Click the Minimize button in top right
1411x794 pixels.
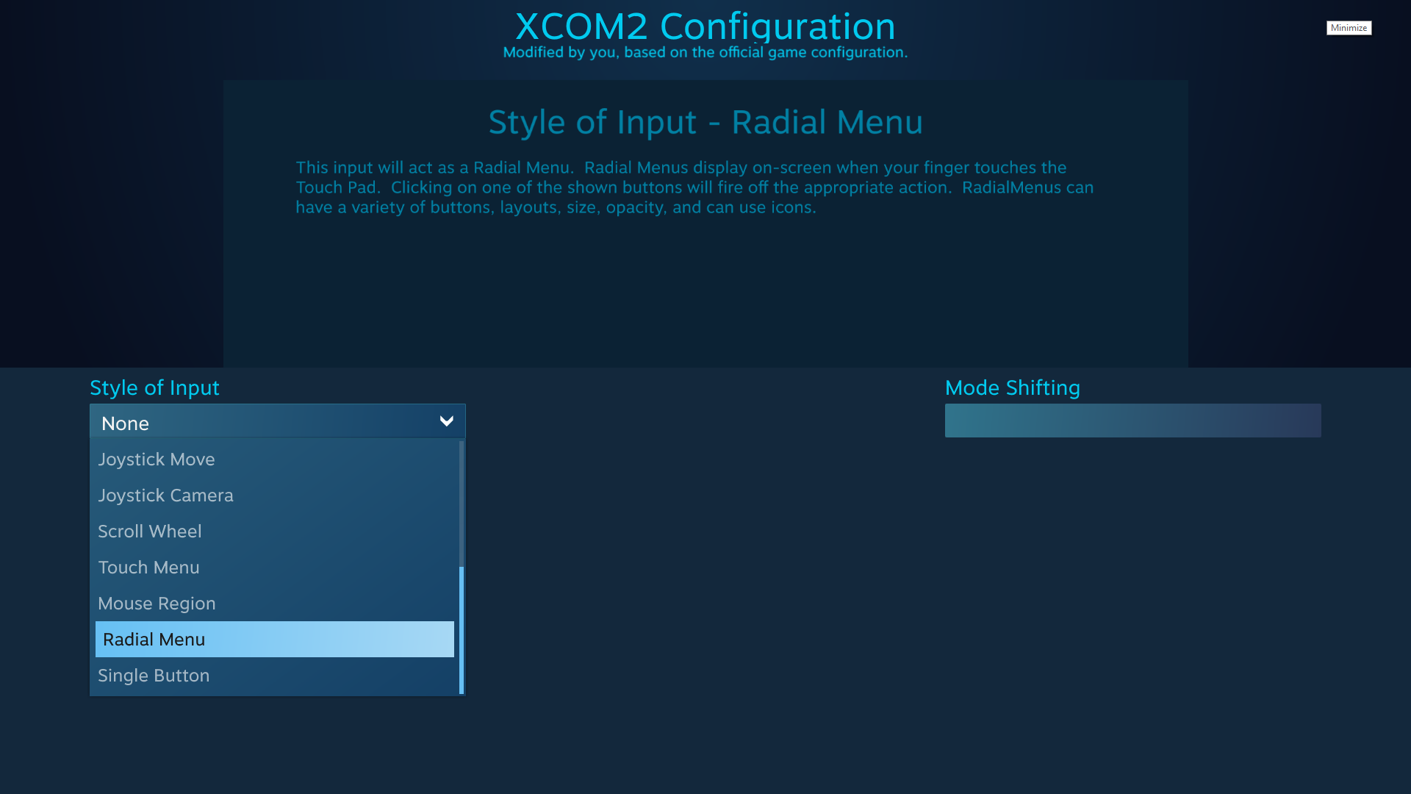(1349, 27)
